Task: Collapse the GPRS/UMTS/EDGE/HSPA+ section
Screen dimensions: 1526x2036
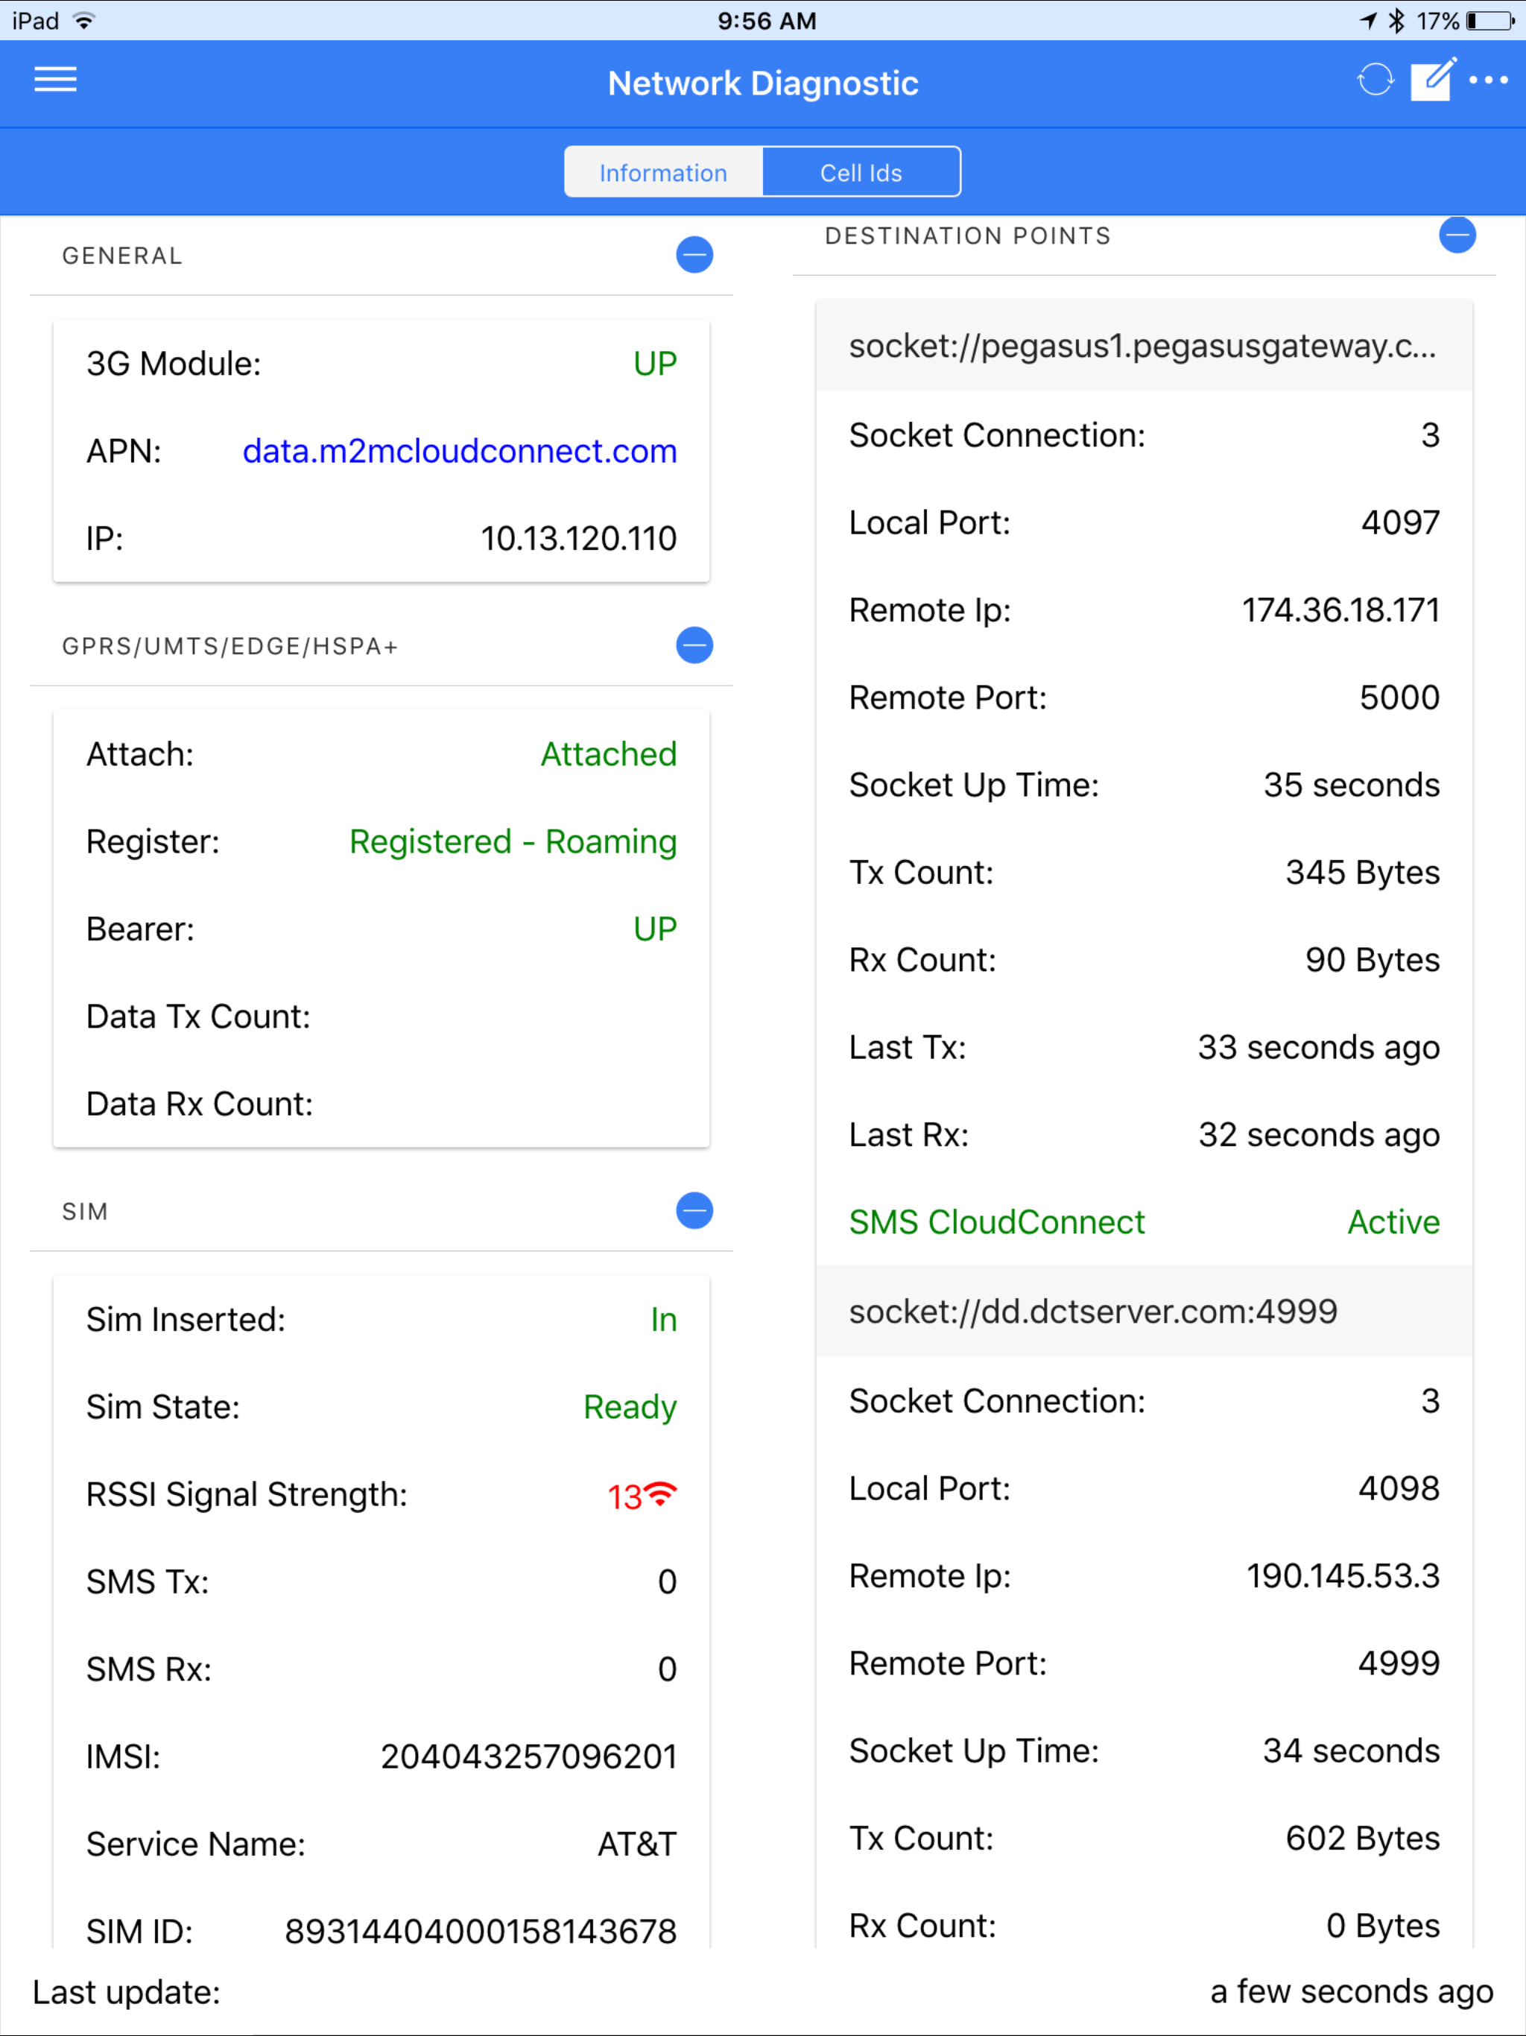Action: 695,645
